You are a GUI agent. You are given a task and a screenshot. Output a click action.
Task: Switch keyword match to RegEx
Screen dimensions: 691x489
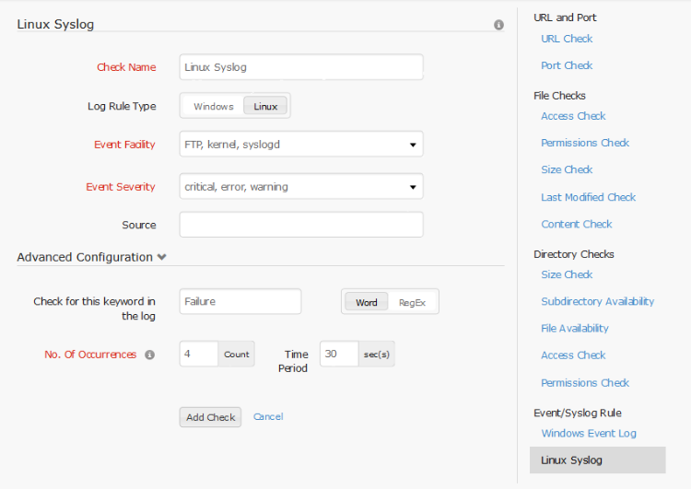pos(412,302)
